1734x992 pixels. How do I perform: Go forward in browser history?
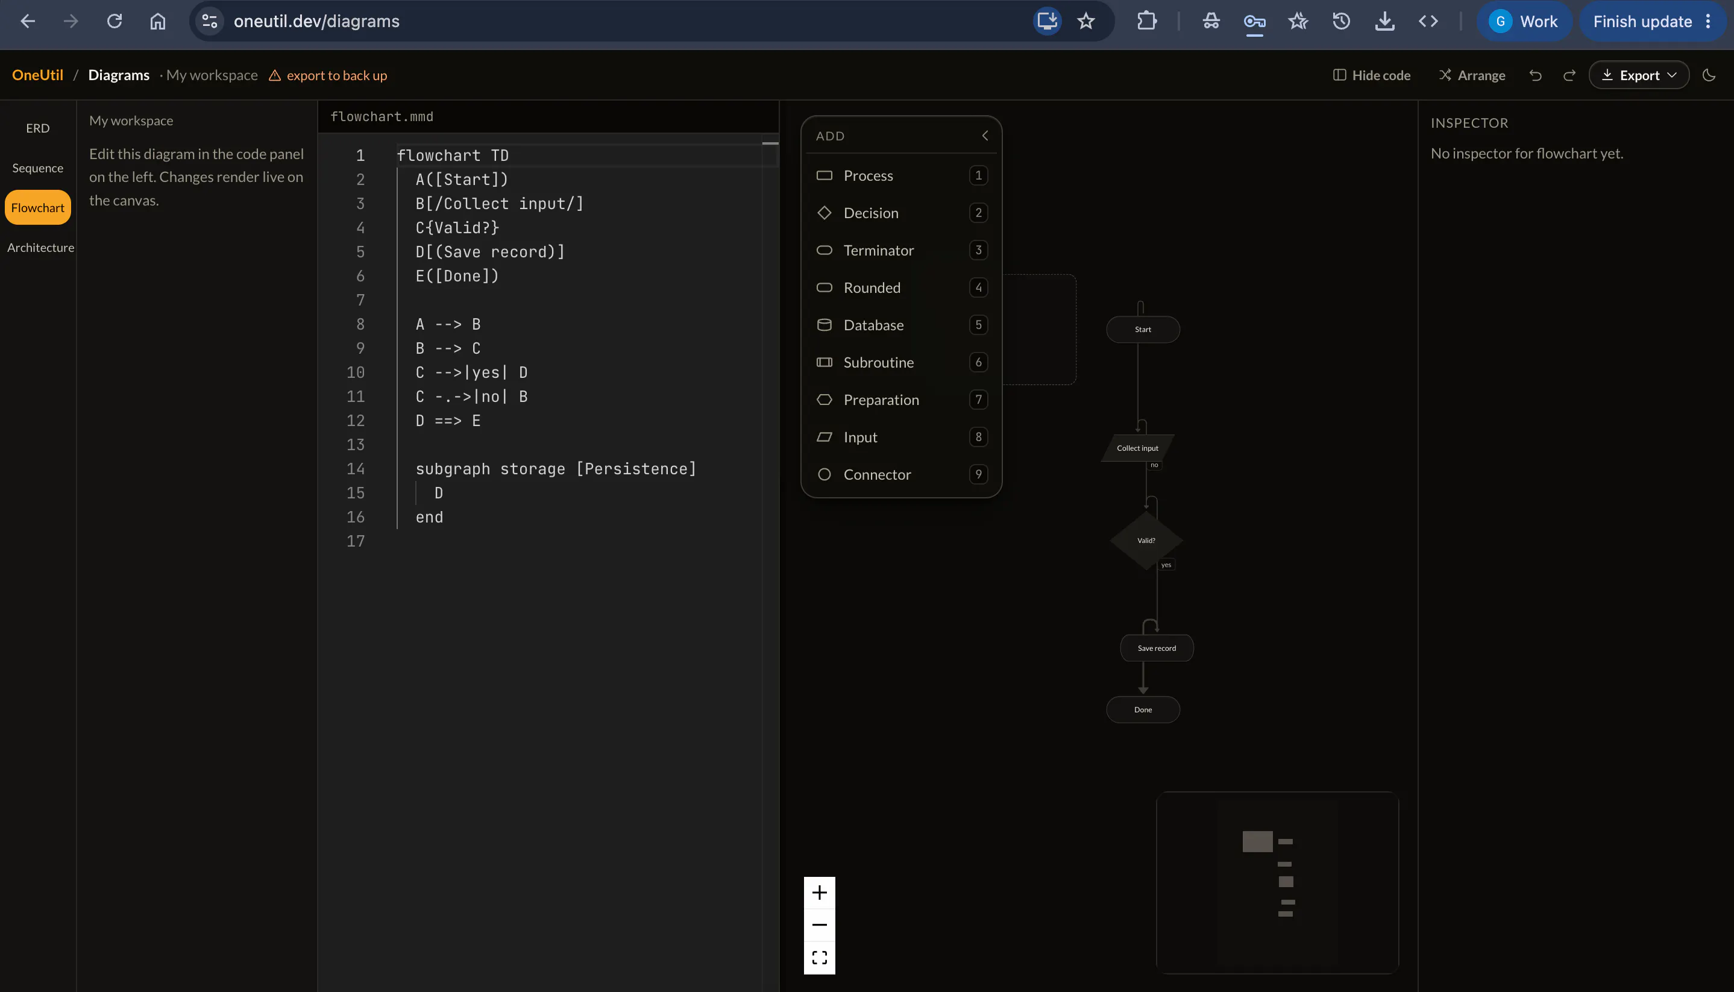pyautogui.click(x=71, y=21)
